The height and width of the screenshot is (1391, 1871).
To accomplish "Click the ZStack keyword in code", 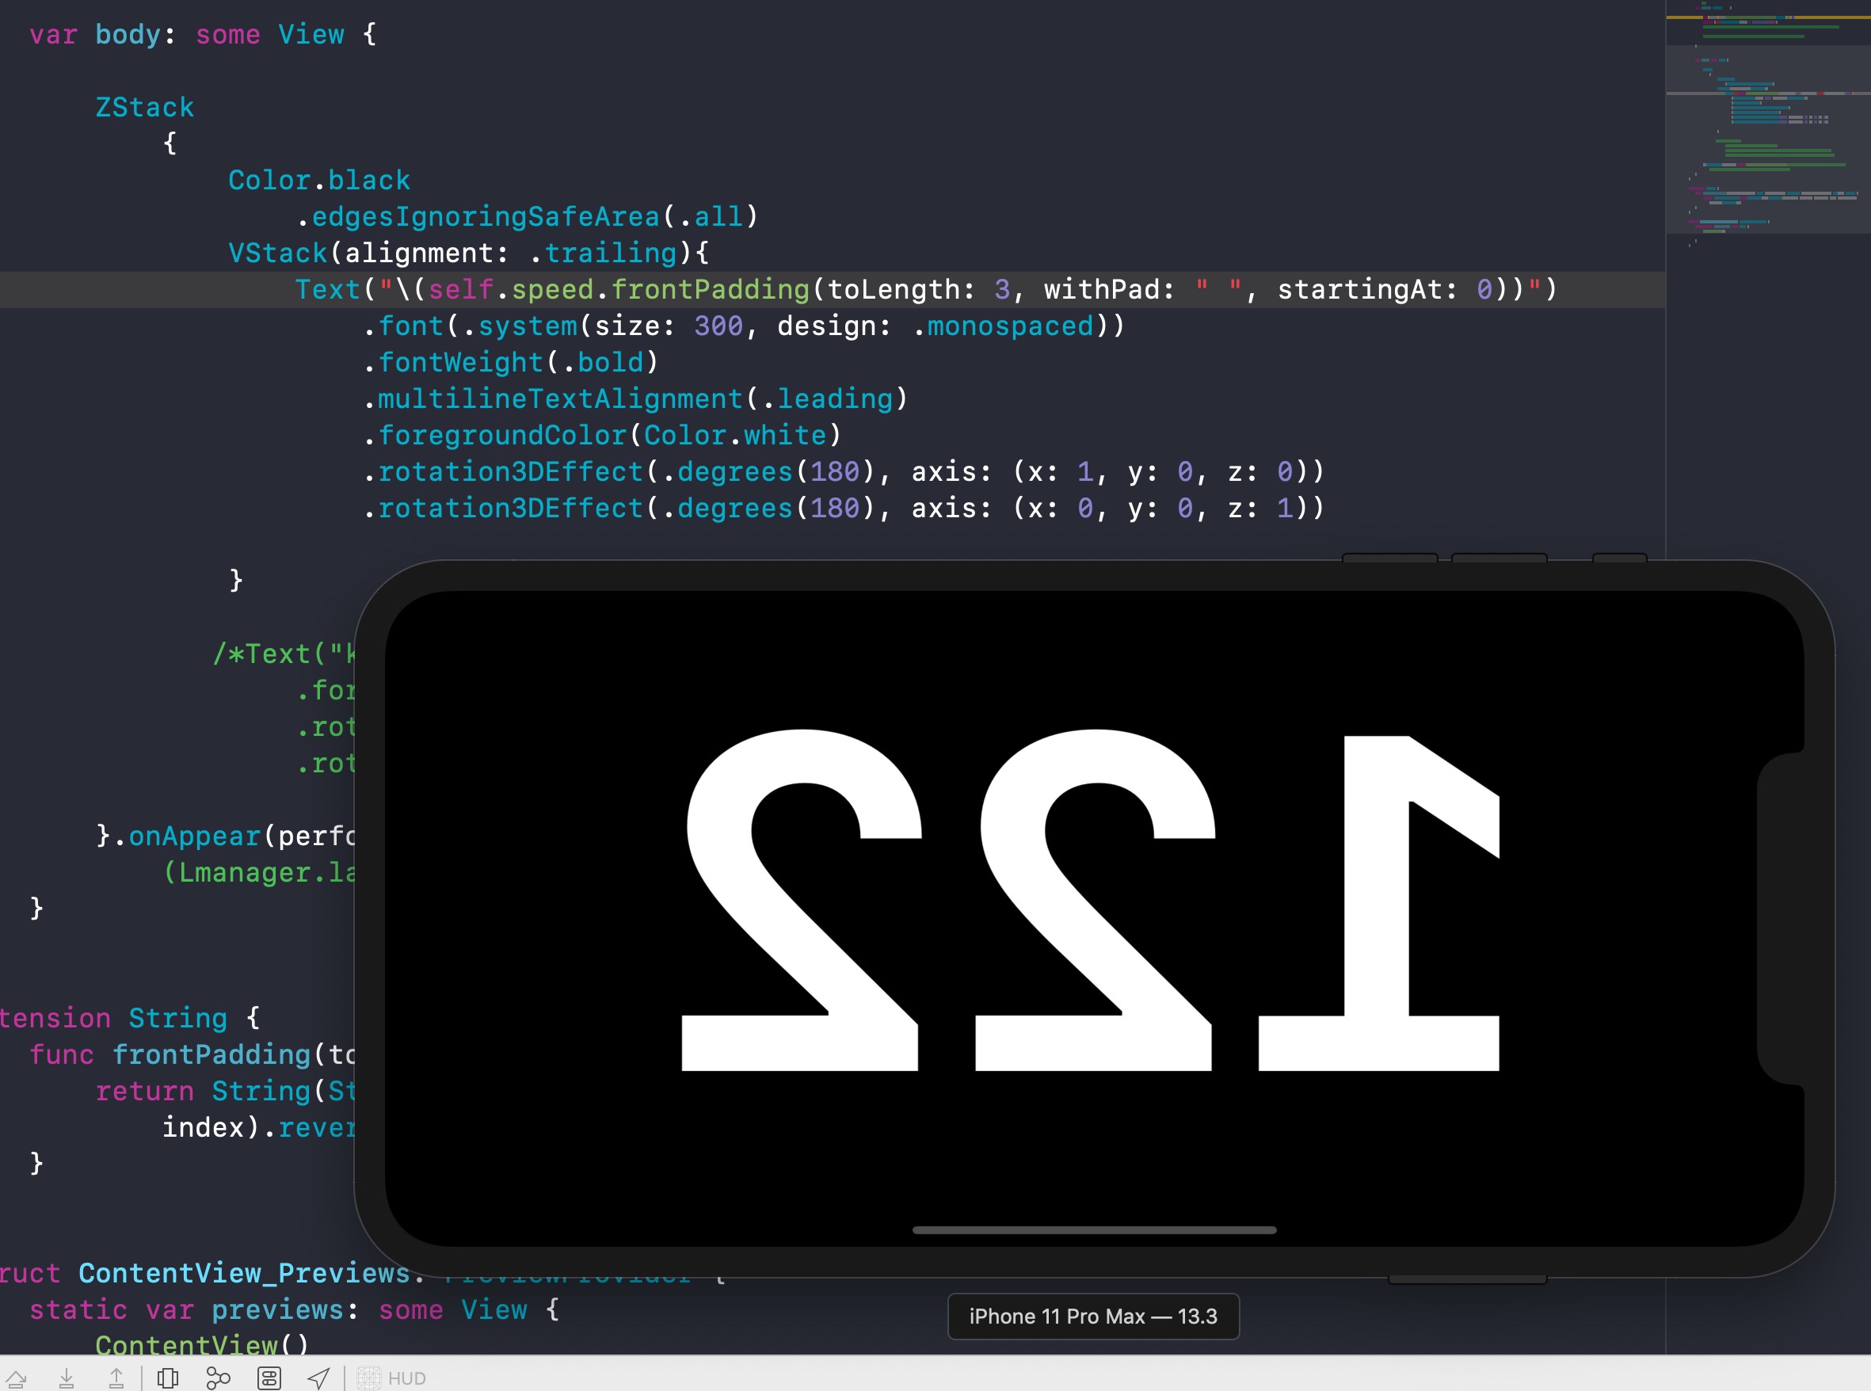I will [144, 108].
